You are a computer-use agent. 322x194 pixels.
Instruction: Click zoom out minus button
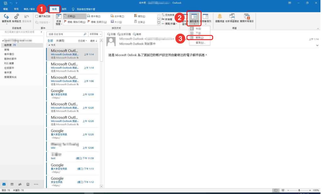pos(288,190)
